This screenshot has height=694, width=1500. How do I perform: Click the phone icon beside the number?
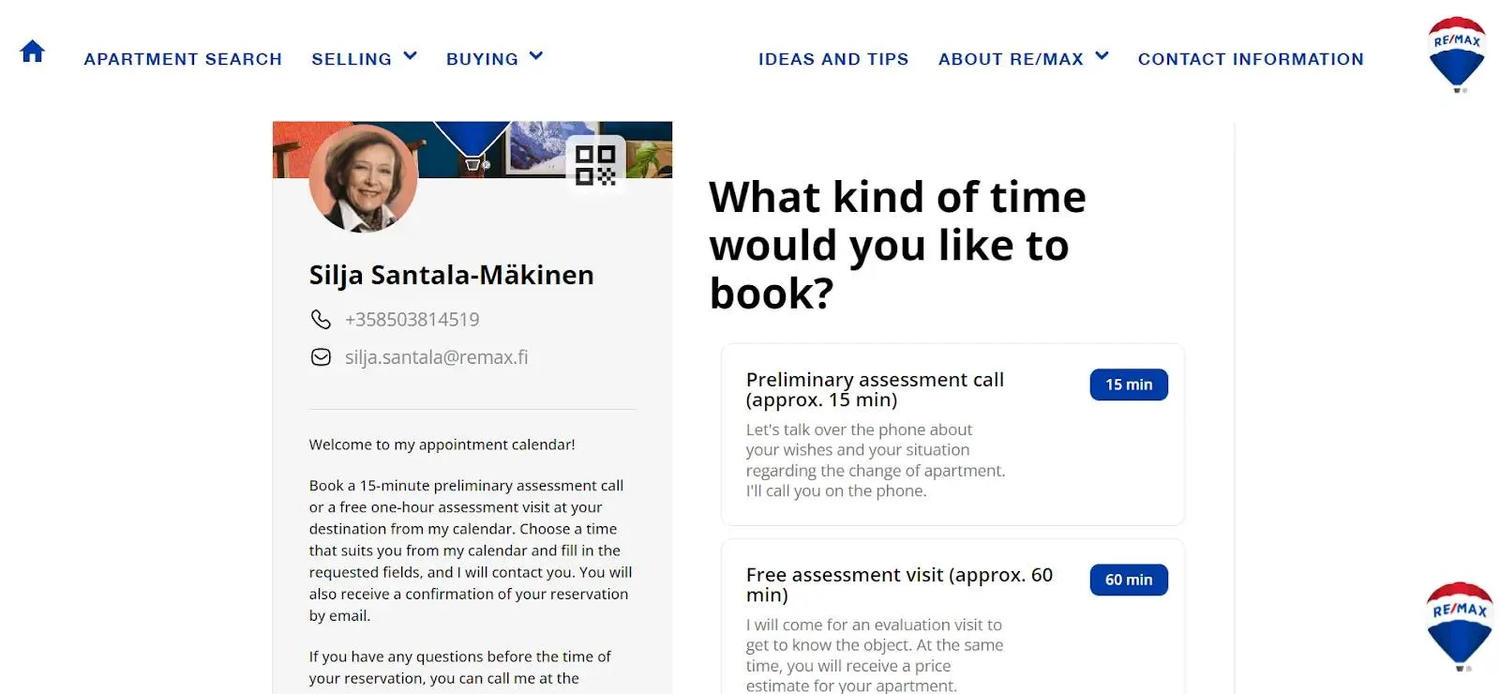click(321, 320)
